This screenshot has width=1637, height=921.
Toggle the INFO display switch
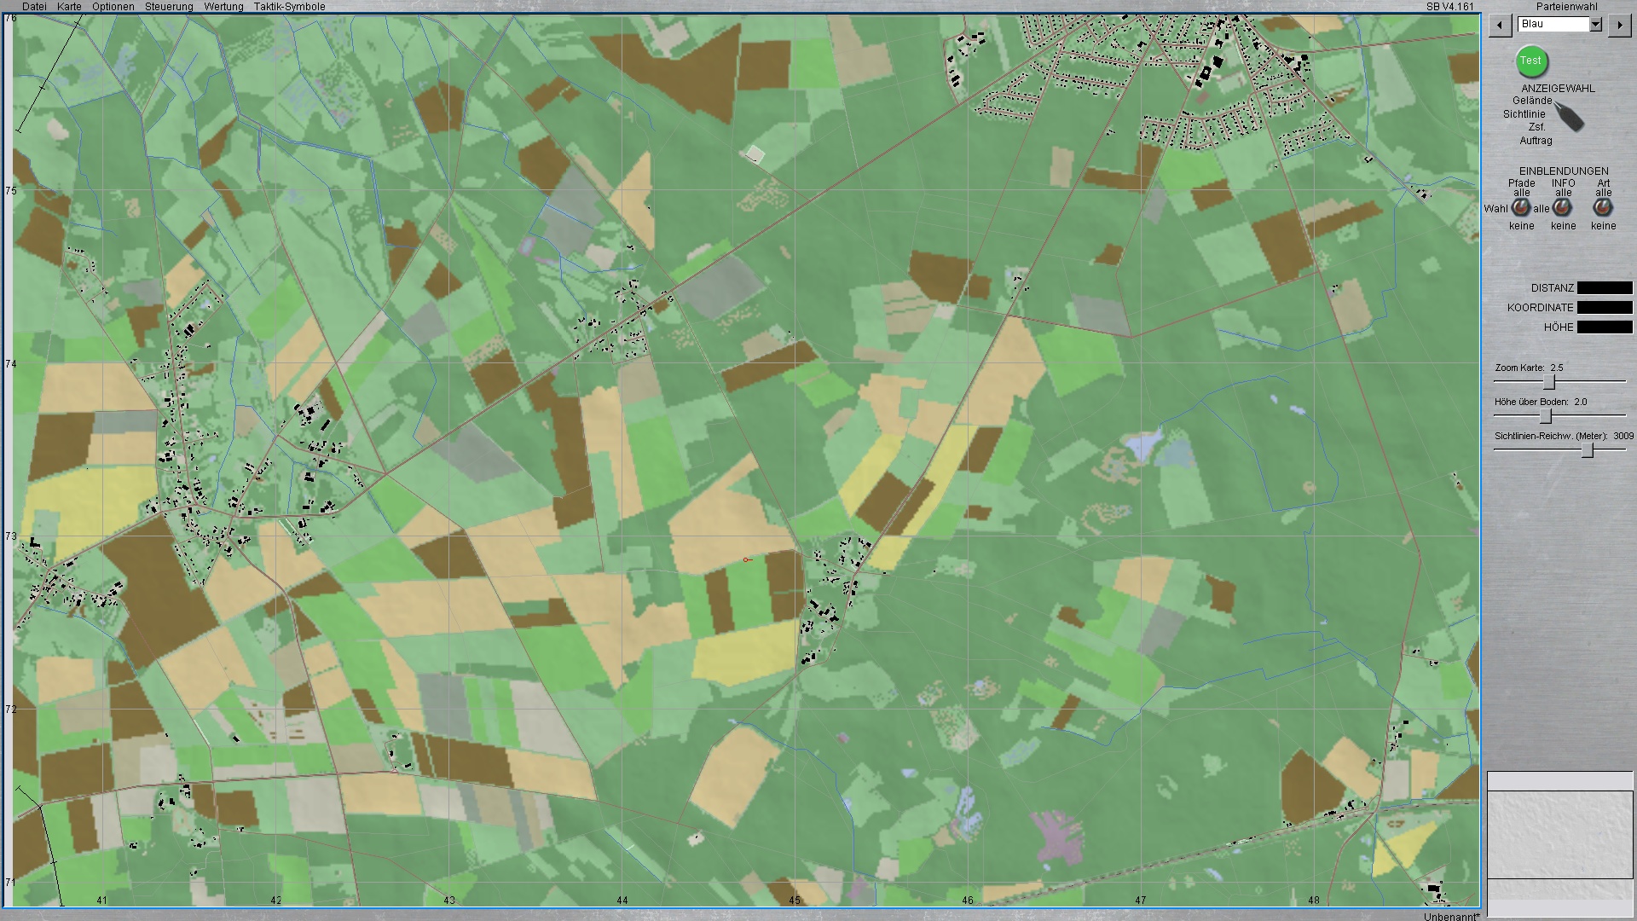[1562, 208]
